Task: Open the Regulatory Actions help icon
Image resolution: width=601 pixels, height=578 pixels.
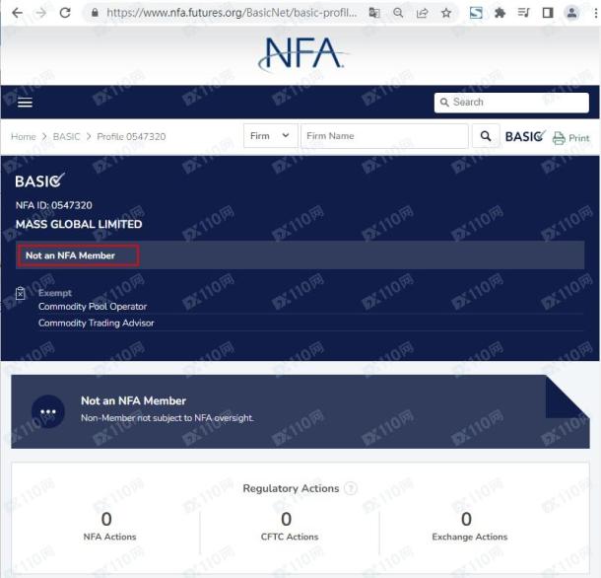Action: tap(351, 488)
